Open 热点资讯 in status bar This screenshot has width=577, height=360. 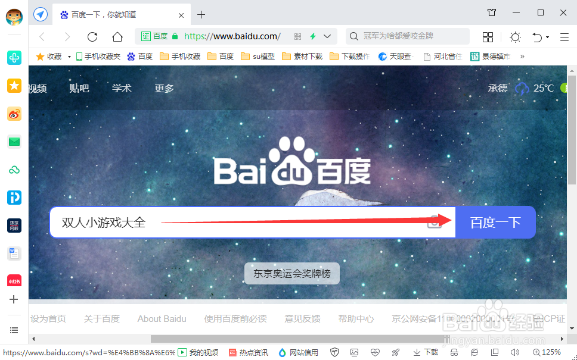[249, 353]
